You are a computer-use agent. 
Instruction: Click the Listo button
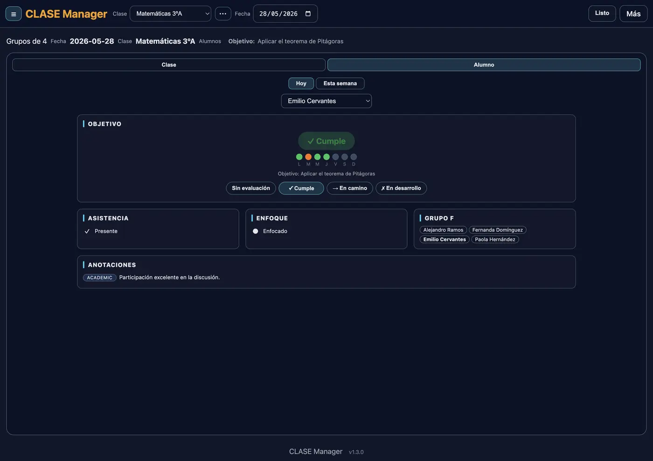602,13
